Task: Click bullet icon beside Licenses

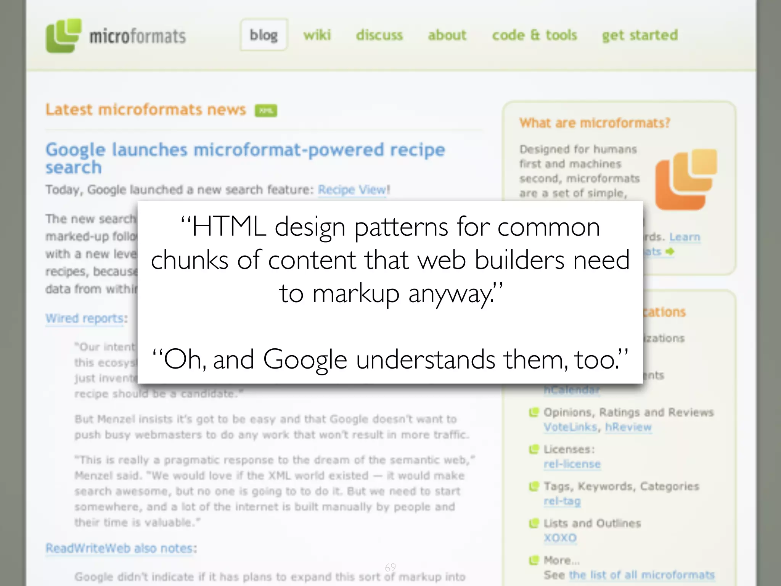Action: pos(534,449)
